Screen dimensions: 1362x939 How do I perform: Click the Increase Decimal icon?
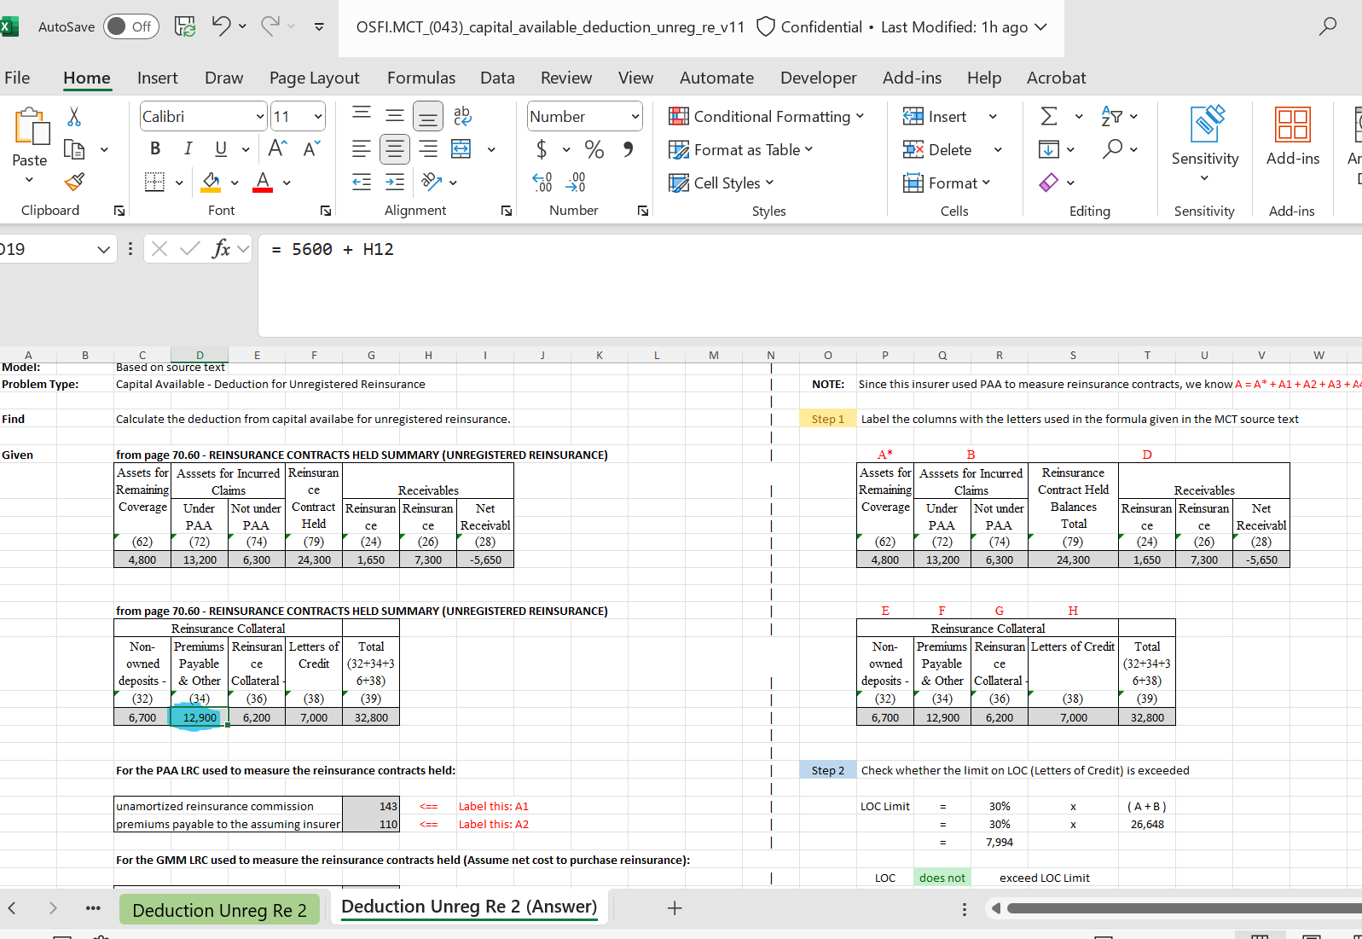coord(542,183)
